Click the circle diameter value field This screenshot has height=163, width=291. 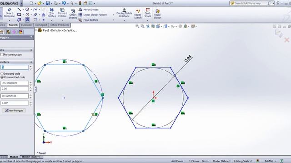pos(15,96)
